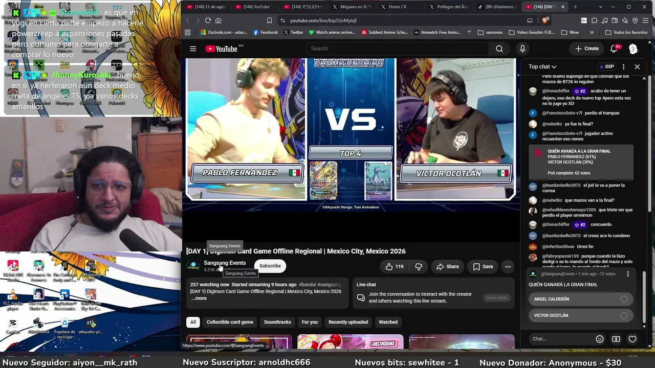655x368 pixels.
Task: Open PlayStation Accessories desktop shortcut
Action: tap(64, 300)
